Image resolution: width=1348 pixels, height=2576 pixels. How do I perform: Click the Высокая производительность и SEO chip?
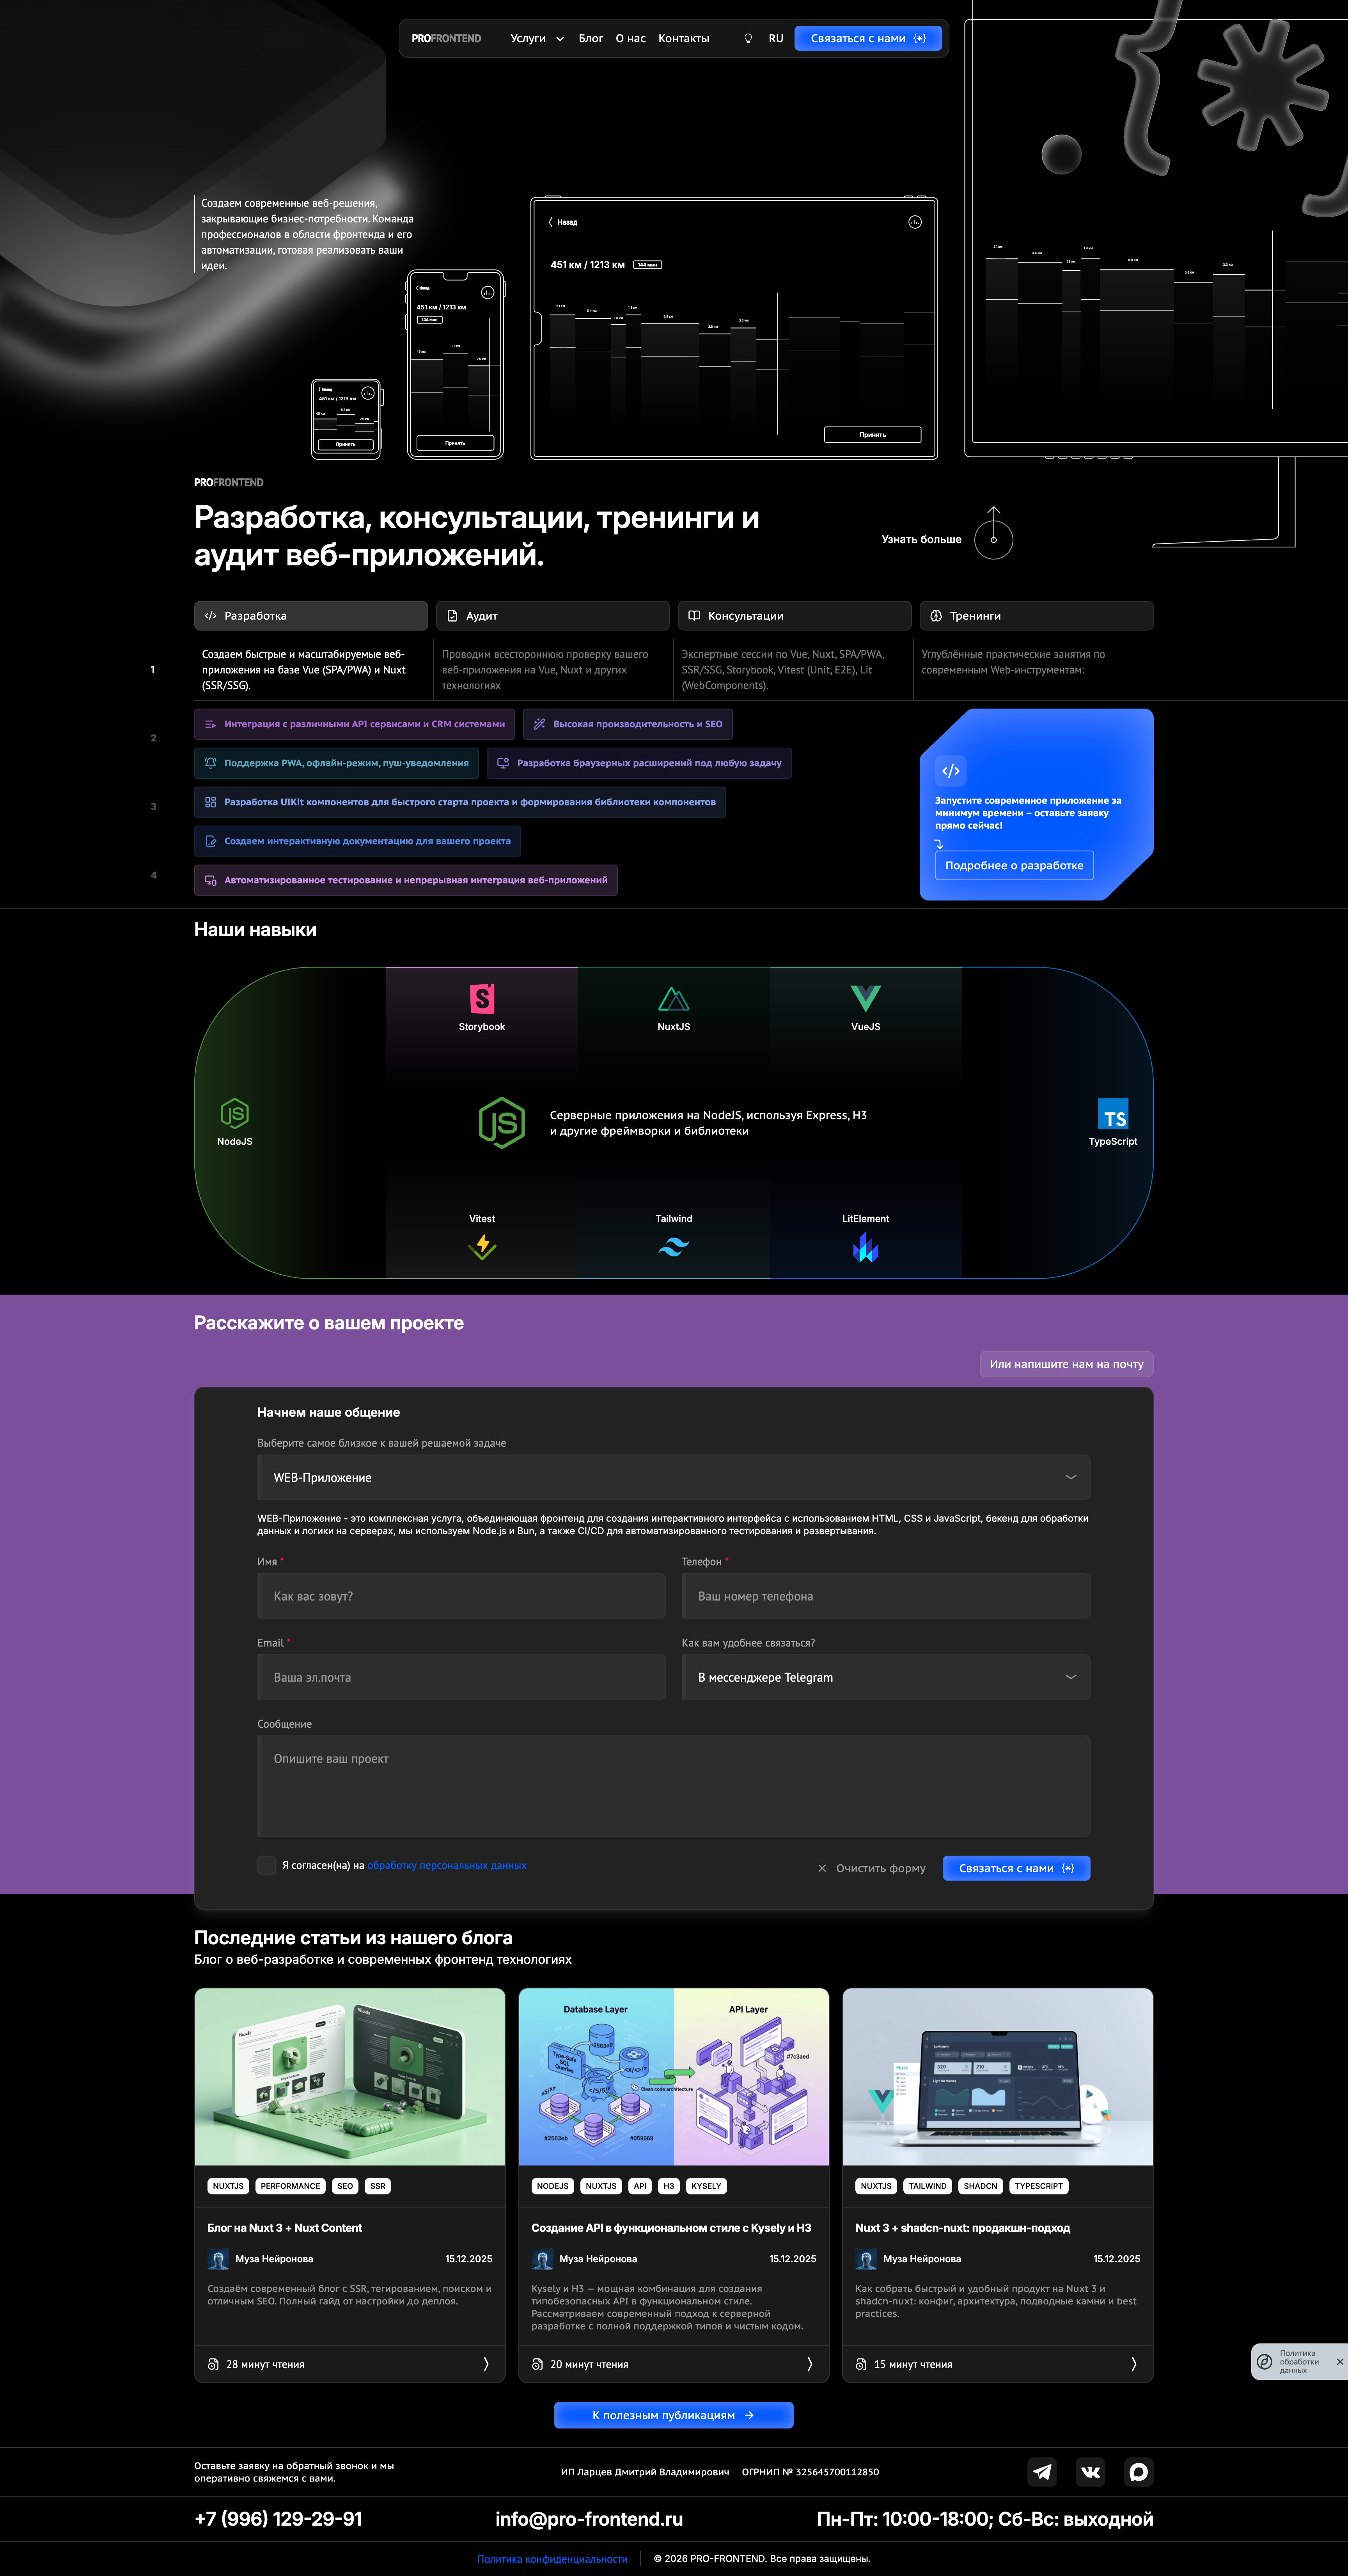[x=628, y=724]
